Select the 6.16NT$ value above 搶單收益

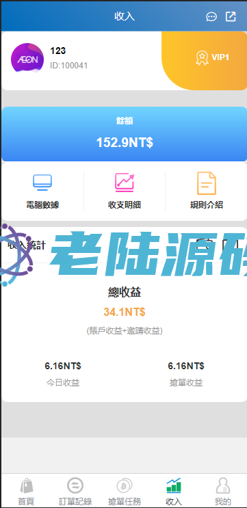(186, 366)
